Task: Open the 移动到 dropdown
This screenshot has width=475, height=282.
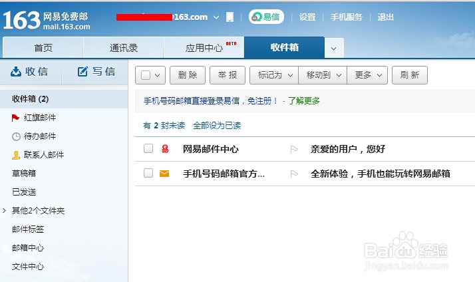Action: (323, 74)
